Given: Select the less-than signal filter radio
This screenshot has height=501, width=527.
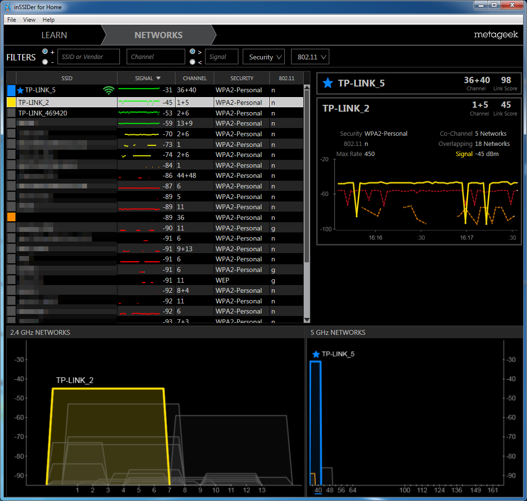Looking at the screenshot, I should (x=192, y=62).
